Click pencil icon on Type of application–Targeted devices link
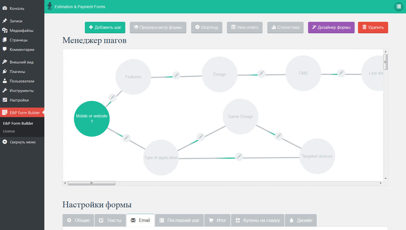This screenshot has height=230, width=406. click(239, 157)
